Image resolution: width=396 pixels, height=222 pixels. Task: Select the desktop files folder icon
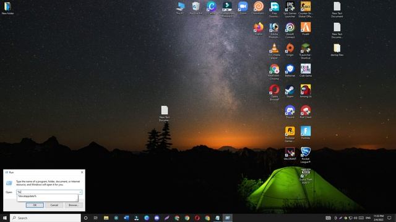click(x=337, y=50)
